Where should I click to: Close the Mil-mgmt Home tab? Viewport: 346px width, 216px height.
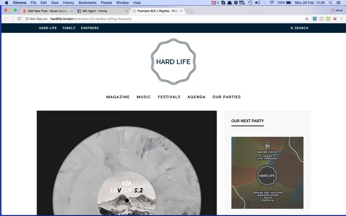pyautogui.click(x=127, y=11)
